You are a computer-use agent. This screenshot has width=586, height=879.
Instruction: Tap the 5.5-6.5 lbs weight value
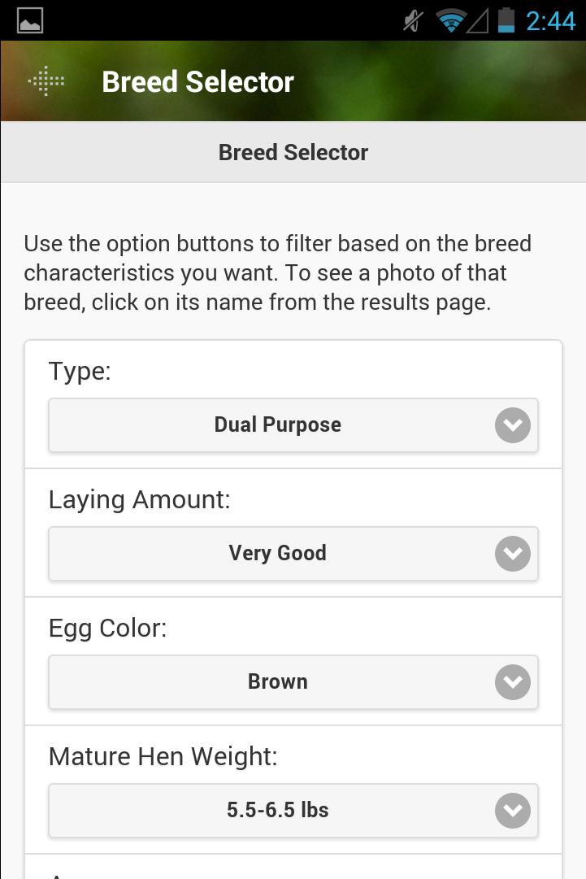coord(278,810)
